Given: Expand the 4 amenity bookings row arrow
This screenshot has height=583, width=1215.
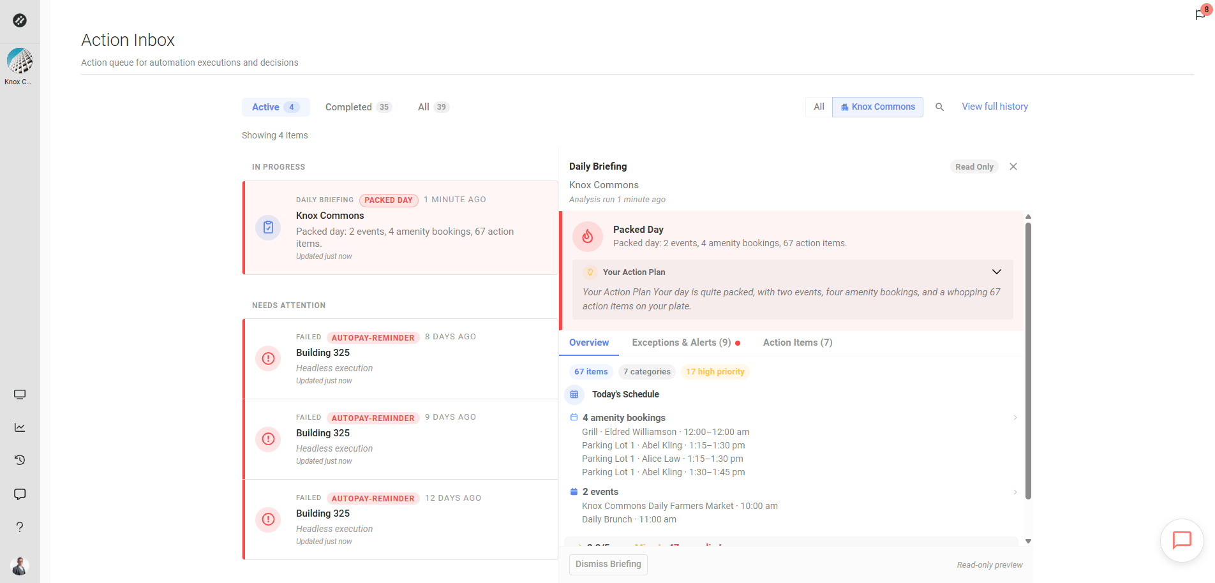Looking at the screenshot, I should [x=1015, y=417].
